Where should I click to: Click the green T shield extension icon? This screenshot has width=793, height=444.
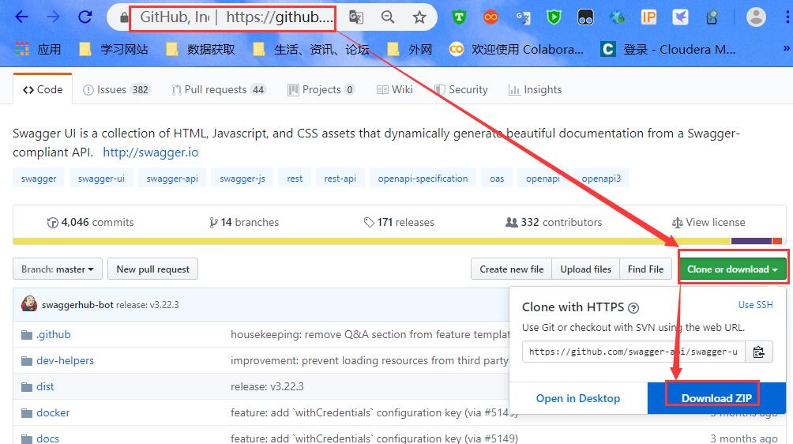tap(459, 17)
